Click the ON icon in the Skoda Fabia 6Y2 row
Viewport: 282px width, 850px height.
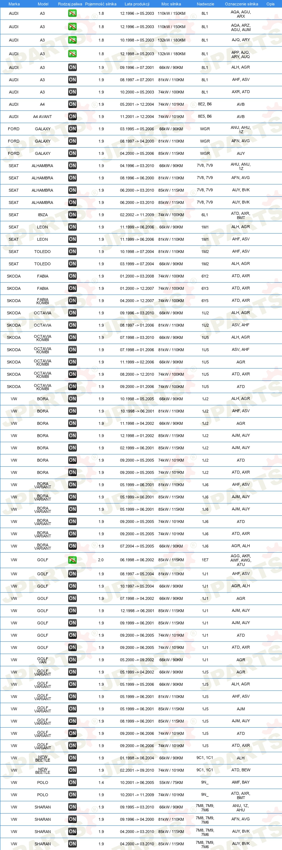click(72, 276)
